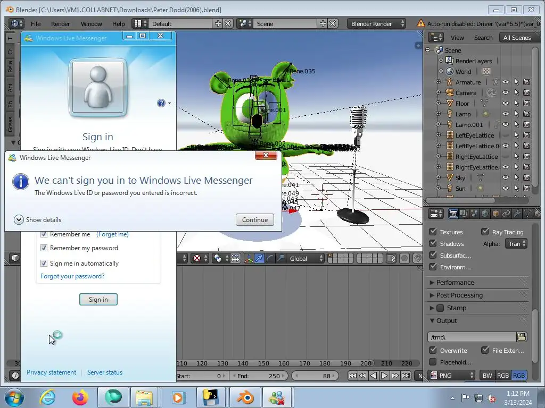Uncheck Sign me in automatically
The width and height of the screenshot is (545, 408).
[44, 263]
